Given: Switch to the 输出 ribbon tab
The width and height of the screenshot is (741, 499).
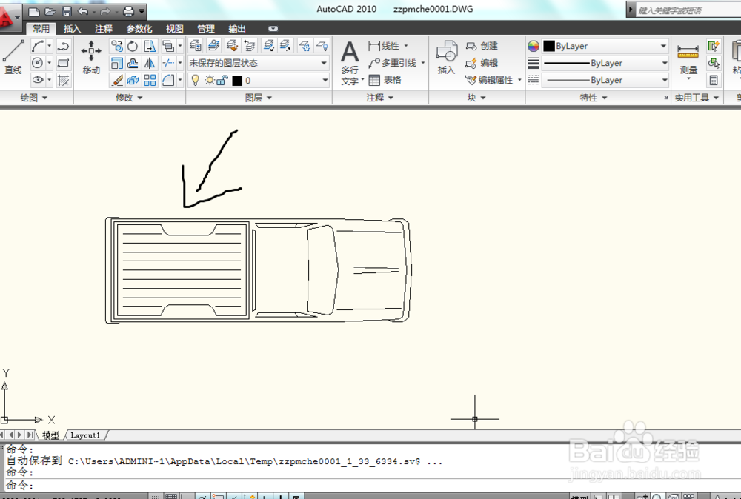Looking at the screenshot, I should pos(237,29).
